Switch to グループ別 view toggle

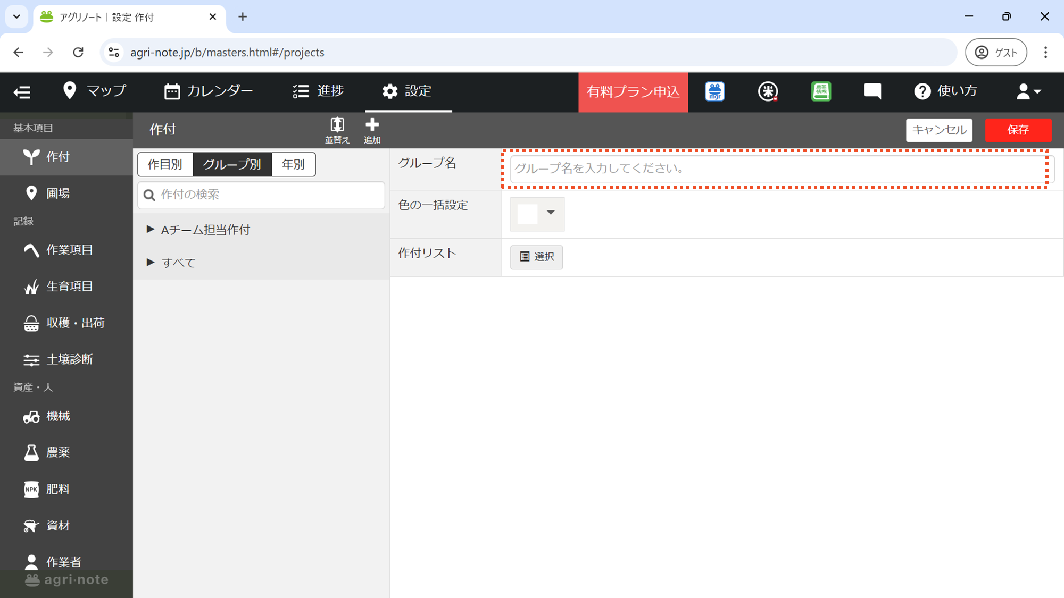[232, 164]
